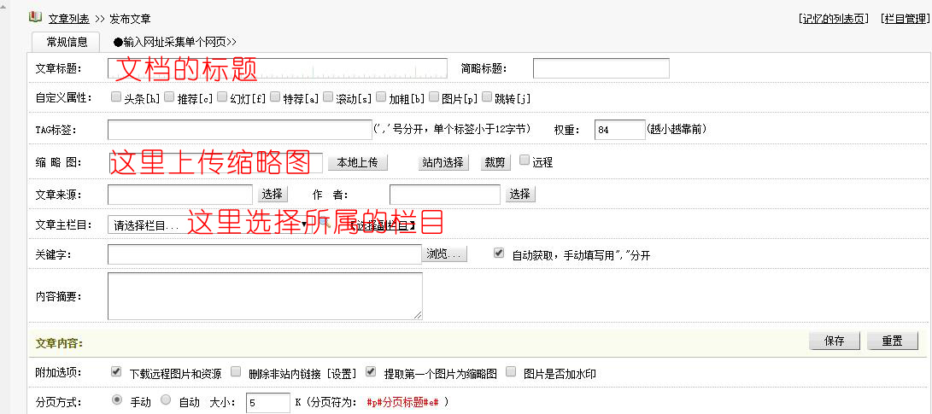The width and height of the screenshot is (932, 414).
Task: Click the 重置 button
Action: click(x=892, y=341)
